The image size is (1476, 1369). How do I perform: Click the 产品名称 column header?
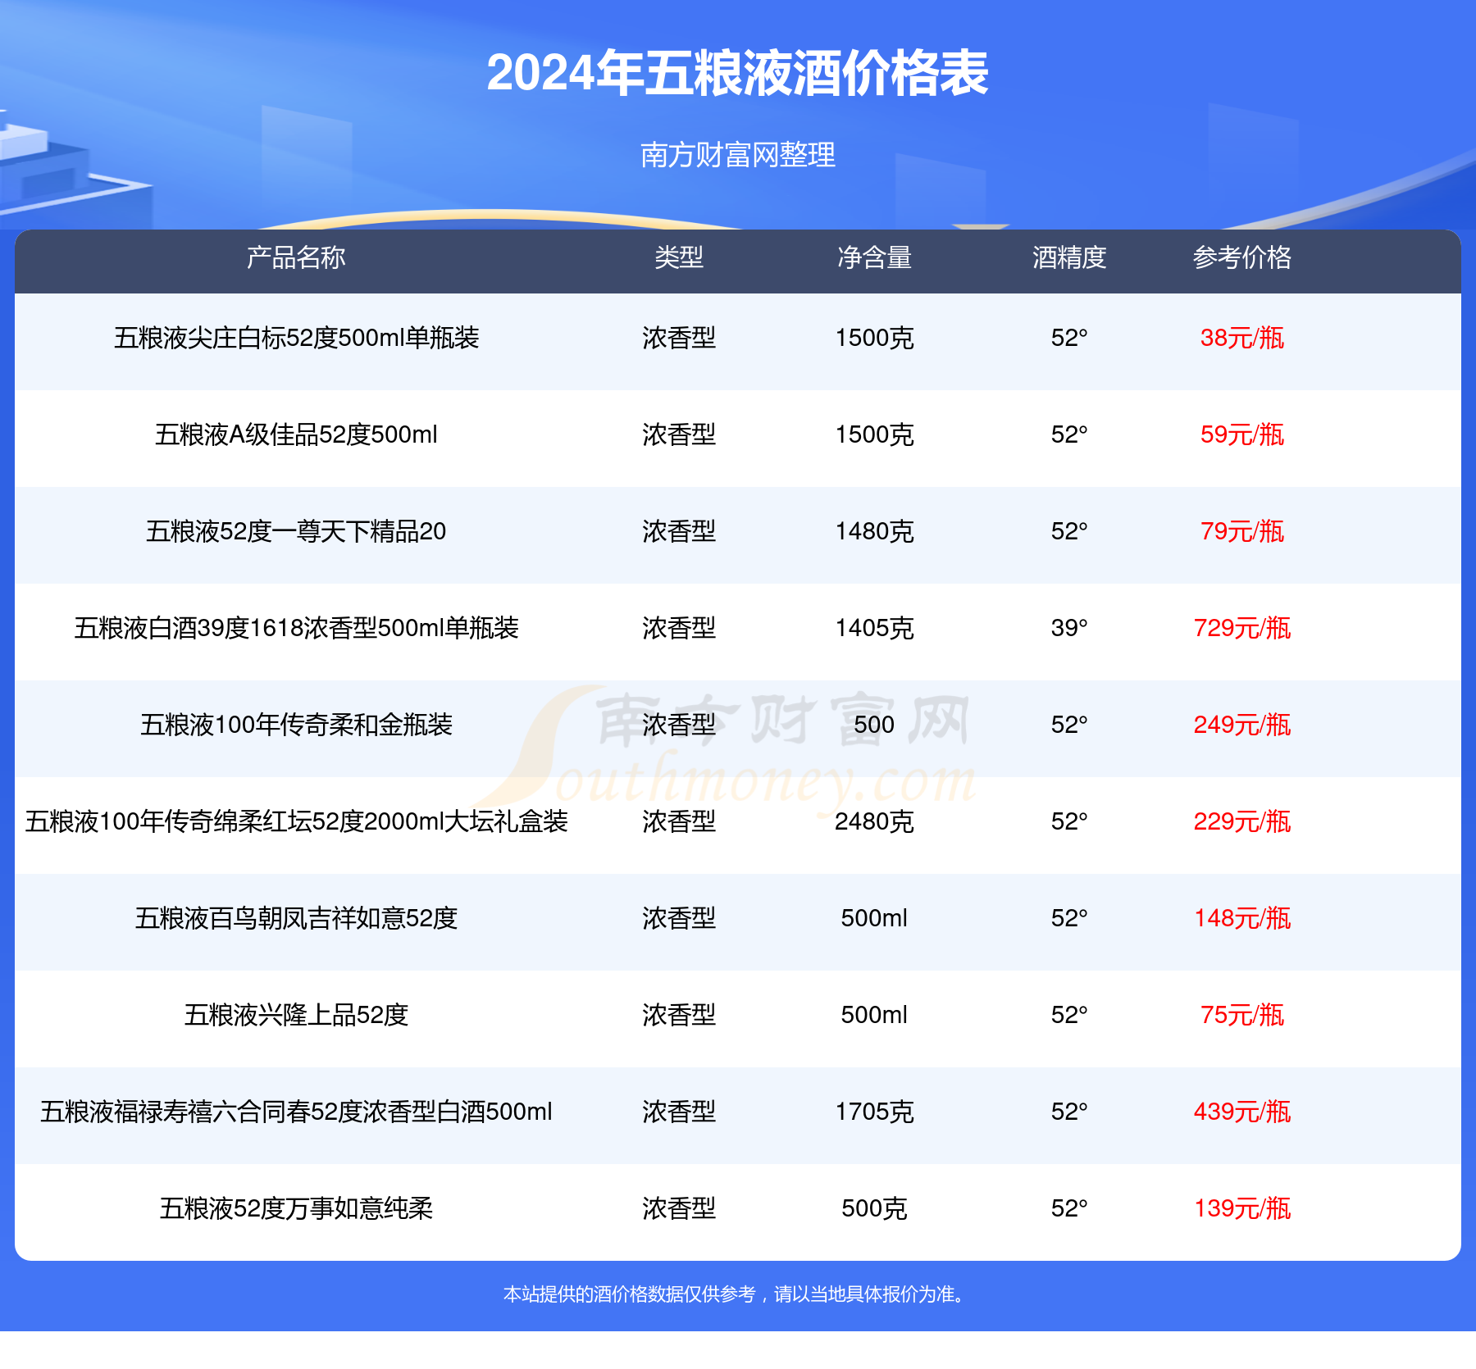(x=296, y=257)
